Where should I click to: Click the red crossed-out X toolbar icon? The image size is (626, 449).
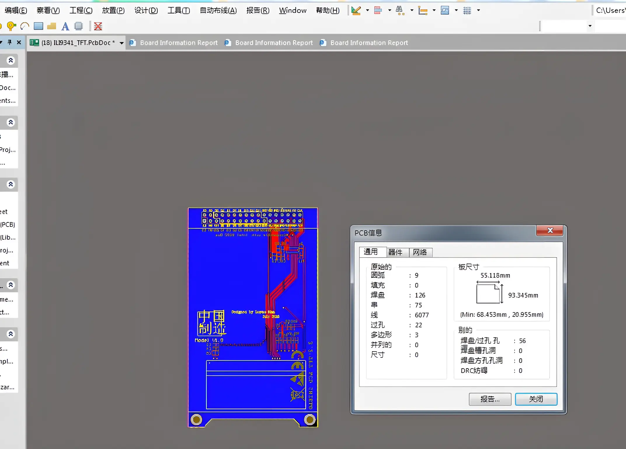[98, 26]
